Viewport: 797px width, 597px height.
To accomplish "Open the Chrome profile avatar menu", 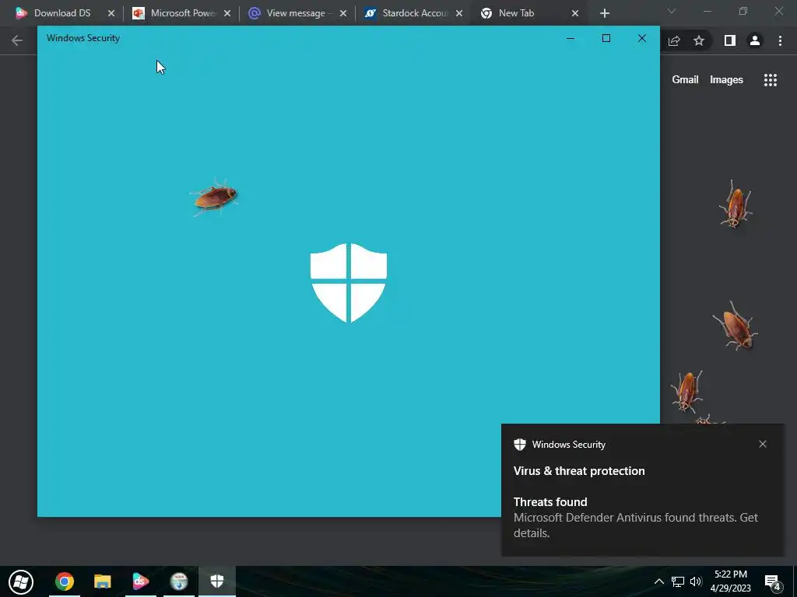I will pyautogui.click(x=755, y=40).
